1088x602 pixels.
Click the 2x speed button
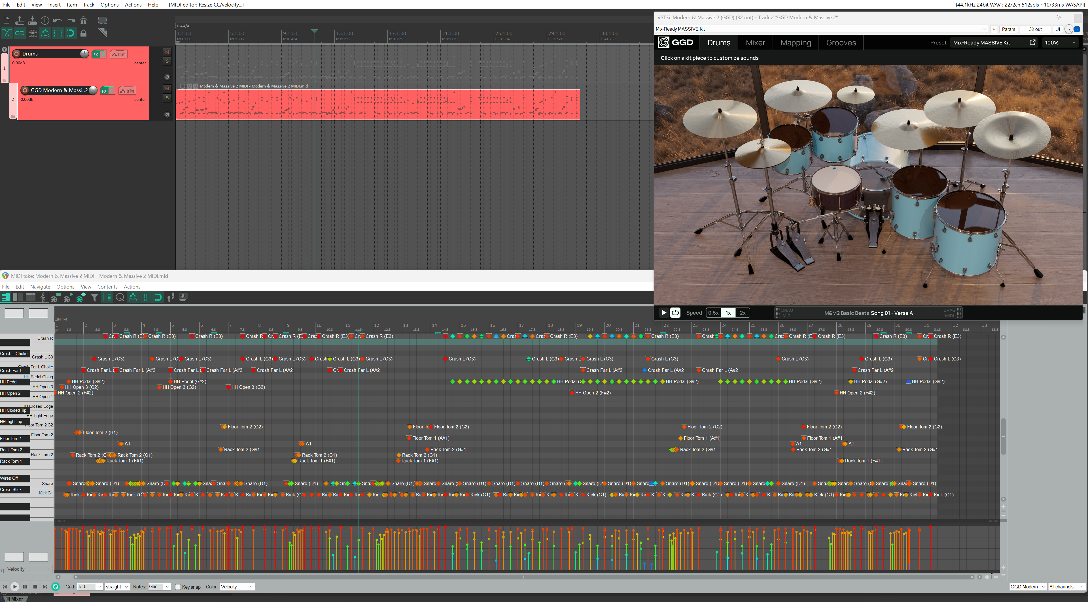742,313
